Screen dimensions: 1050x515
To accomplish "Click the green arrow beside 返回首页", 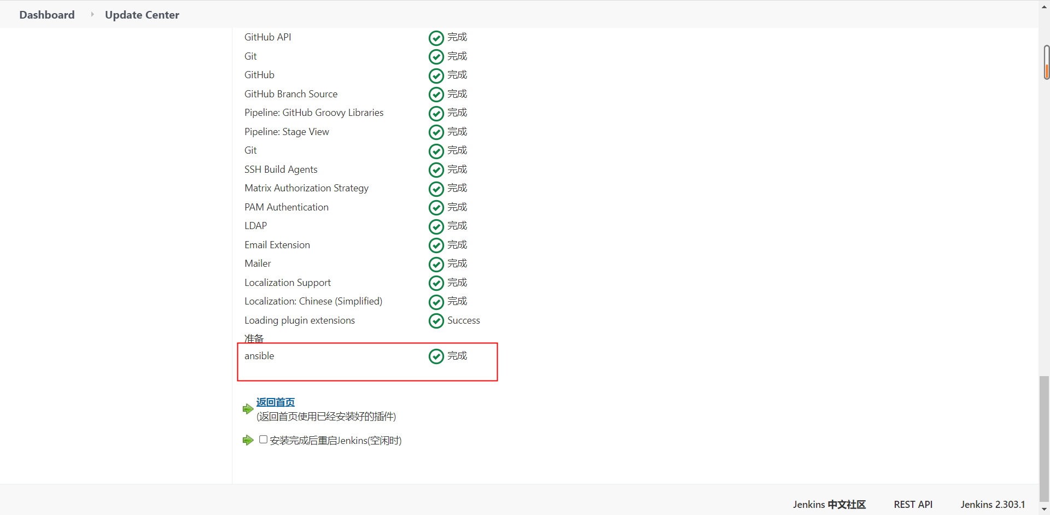I will (248, 409).
